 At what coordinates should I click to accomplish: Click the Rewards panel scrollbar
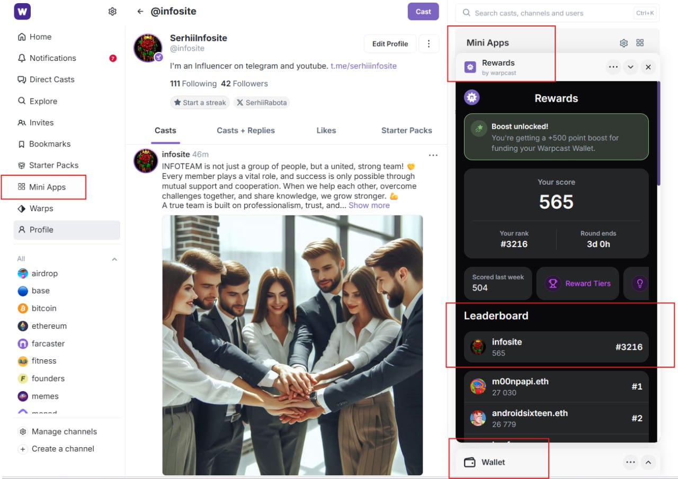(x=659, y=133)
